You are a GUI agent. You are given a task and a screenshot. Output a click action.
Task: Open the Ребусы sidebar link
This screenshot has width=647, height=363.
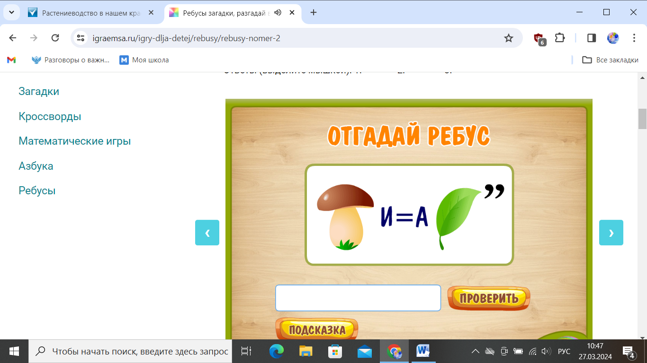[37, 190]
